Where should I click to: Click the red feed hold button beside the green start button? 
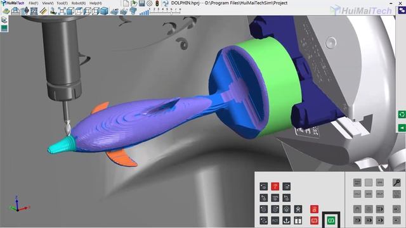click(x=314, y=220)
